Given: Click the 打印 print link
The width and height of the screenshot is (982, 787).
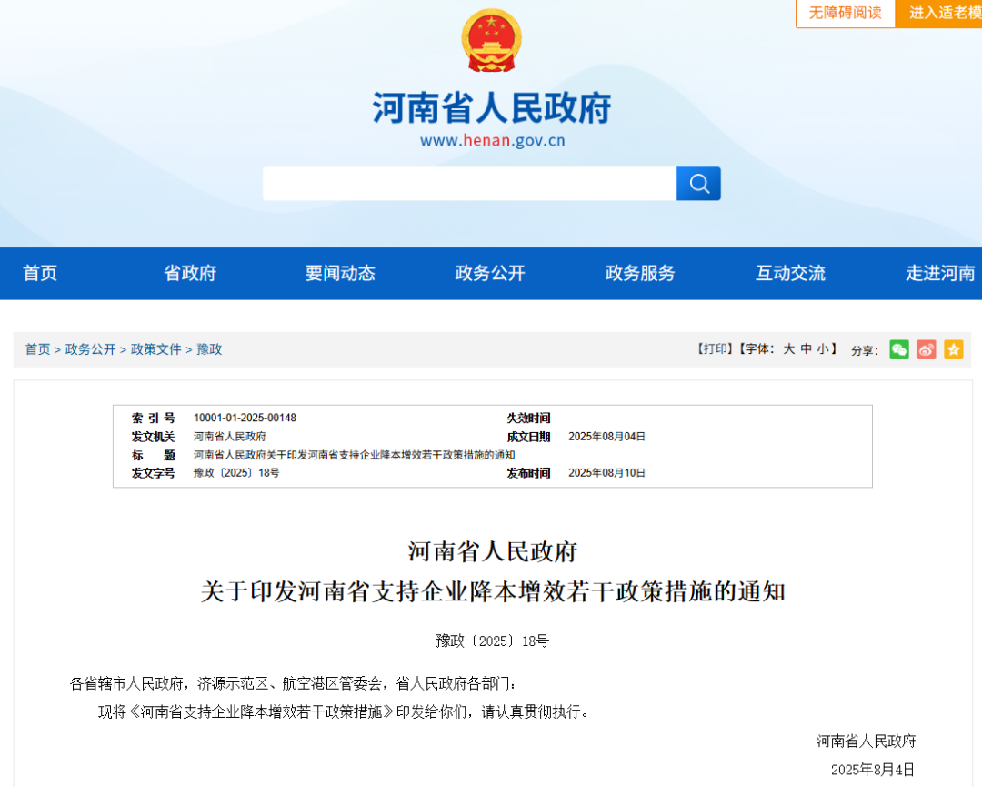Looking at the screenshot, I should pyautogui.click(x=716, y=349).
